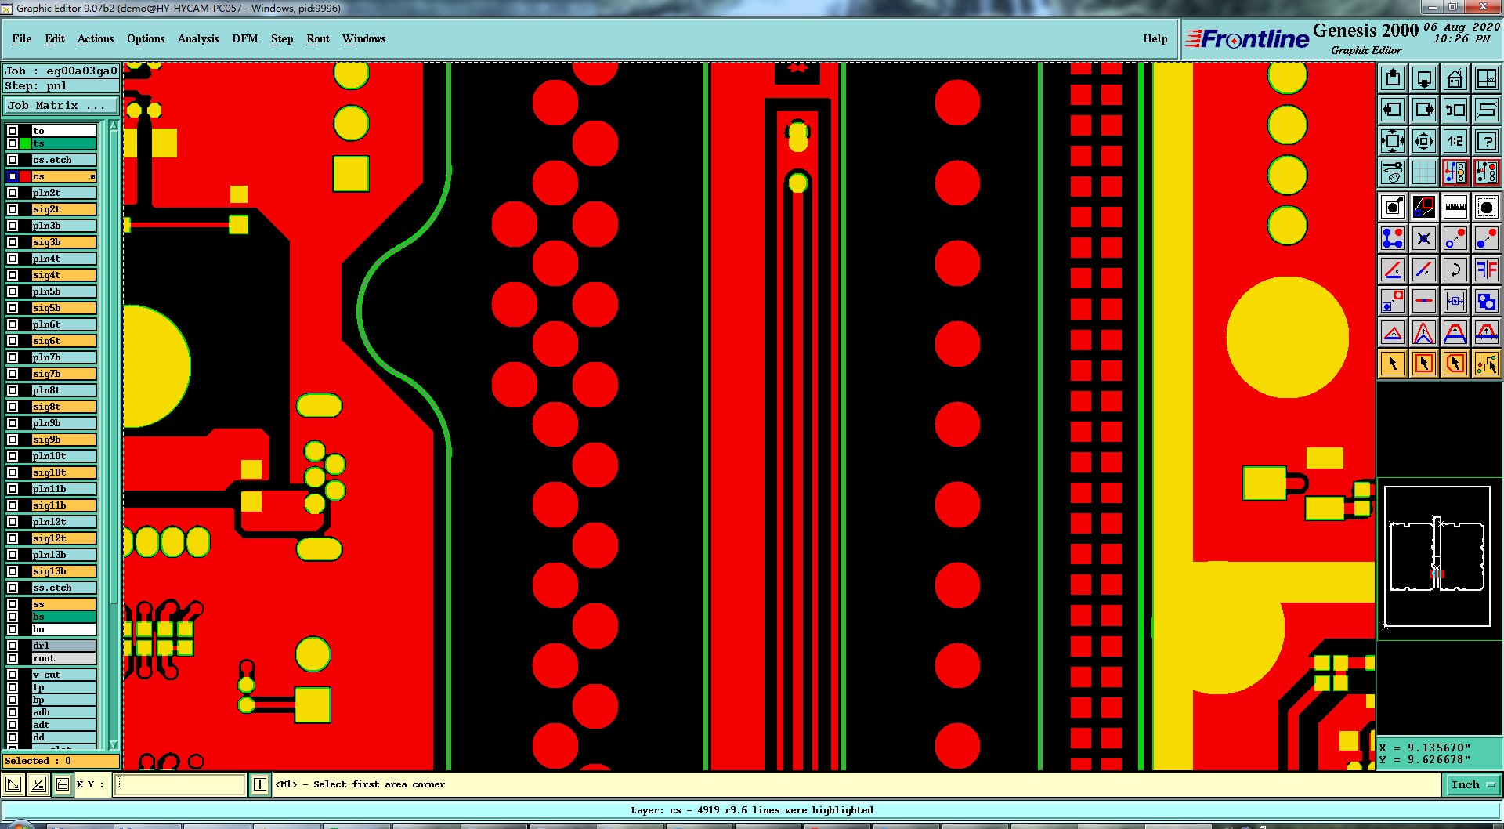The width and height of the screenshot is (1504, 829).
Task: Select the polygon area selection tool
Action: [x=1455, y=364]
